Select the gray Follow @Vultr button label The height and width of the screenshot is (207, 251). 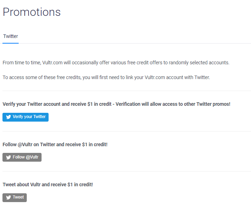(x=26, y=157)
